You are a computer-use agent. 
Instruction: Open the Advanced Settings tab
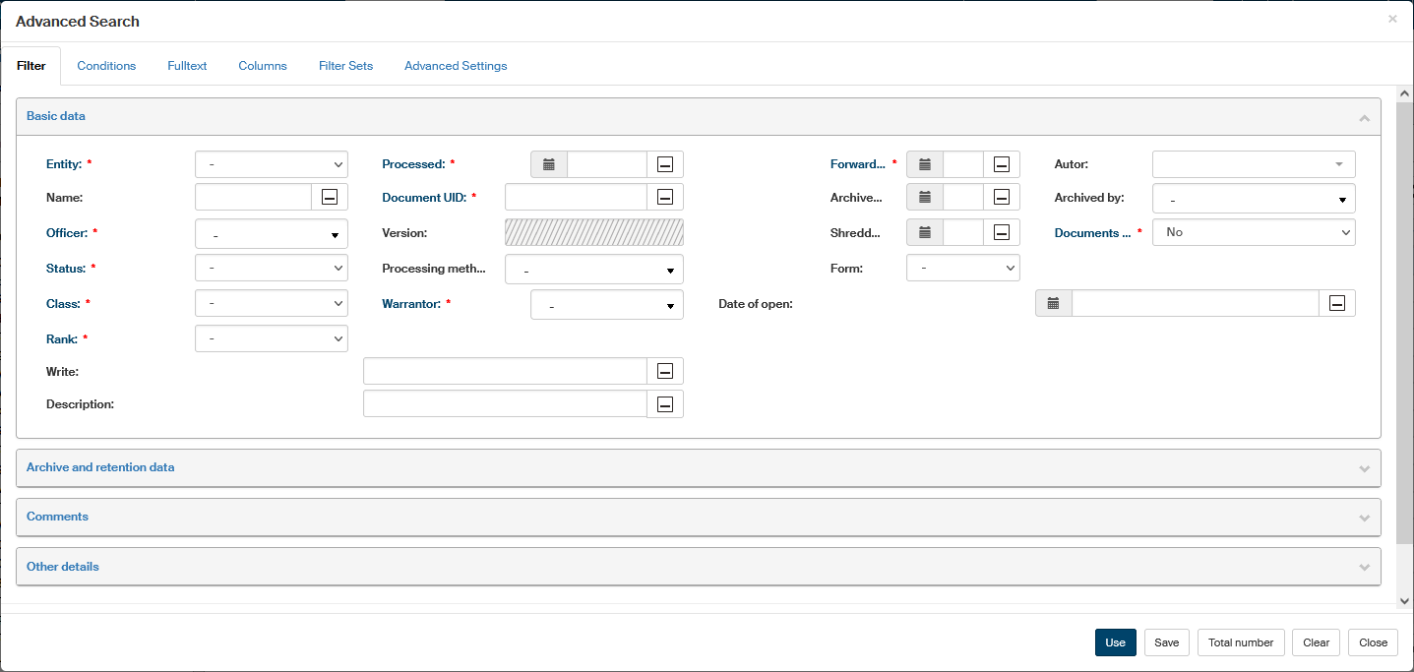click(x=456, y=66)
